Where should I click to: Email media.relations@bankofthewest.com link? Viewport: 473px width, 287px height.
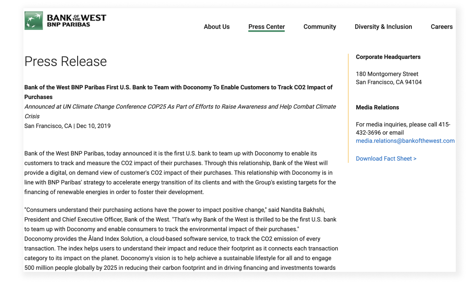pyautogui.click(x=405, y=141)
